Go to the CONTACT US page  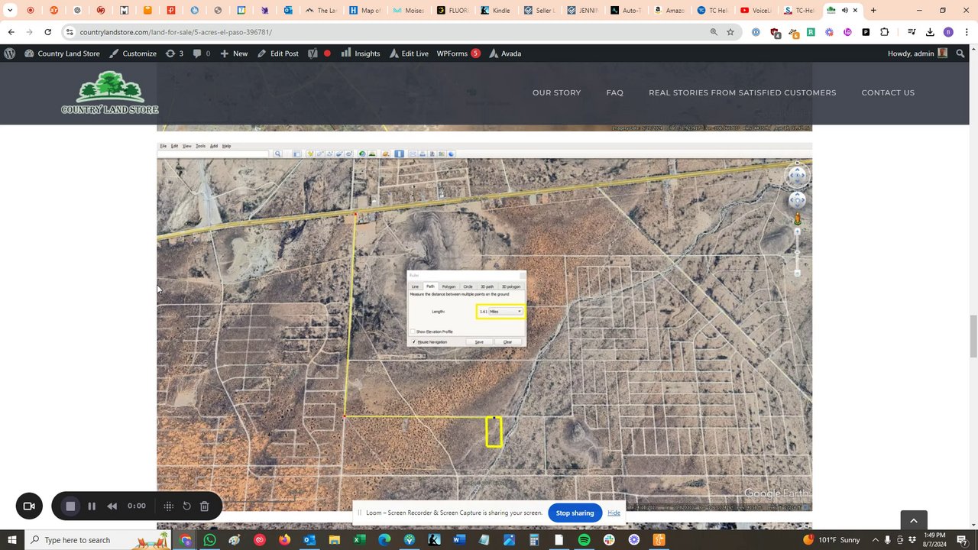(888, 92)
